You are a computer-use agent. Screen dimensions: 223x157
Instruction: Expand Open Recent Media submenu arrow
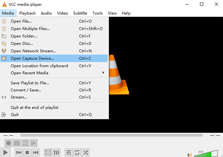tap(103, 73)
